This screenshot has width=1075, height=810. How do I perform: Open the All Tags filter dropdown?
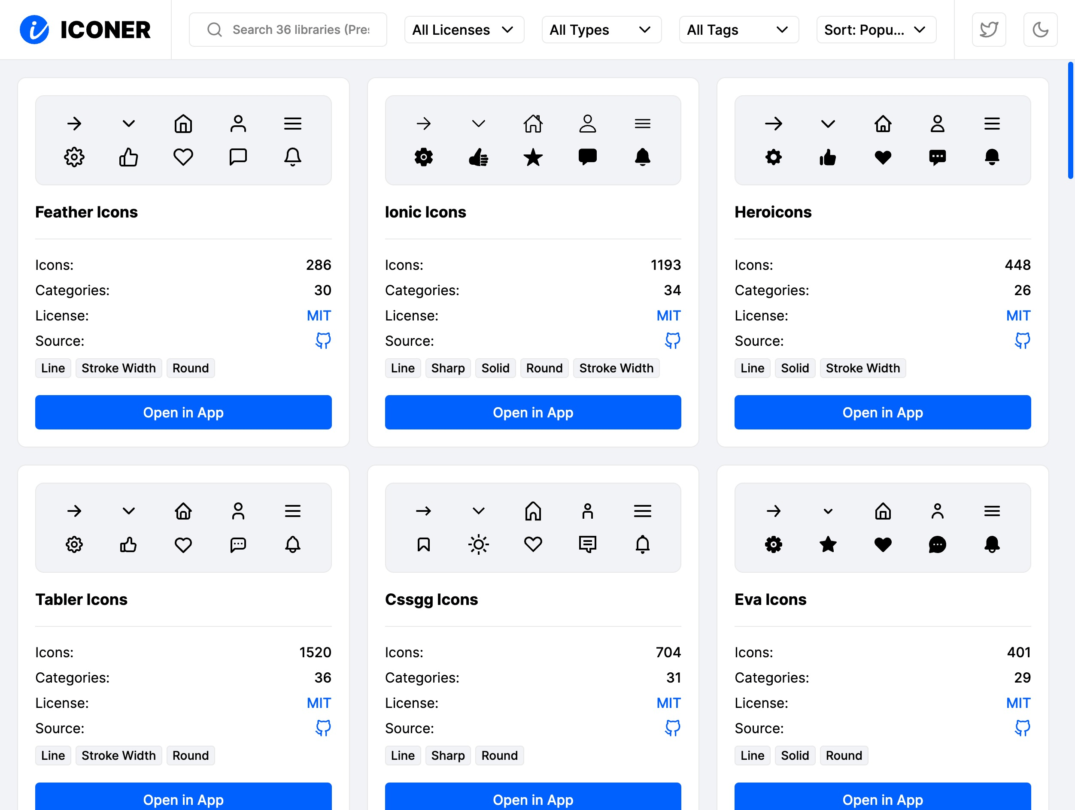point(736,30)
